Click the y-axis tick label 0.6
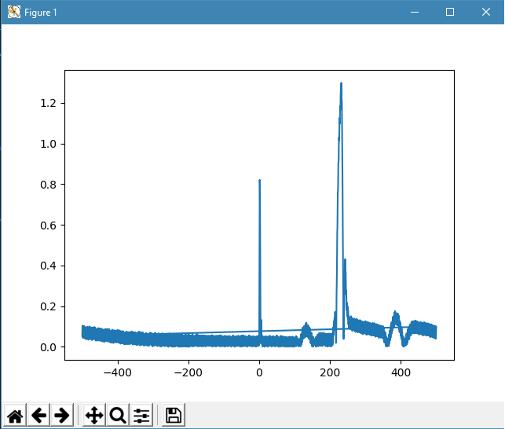 49,225
